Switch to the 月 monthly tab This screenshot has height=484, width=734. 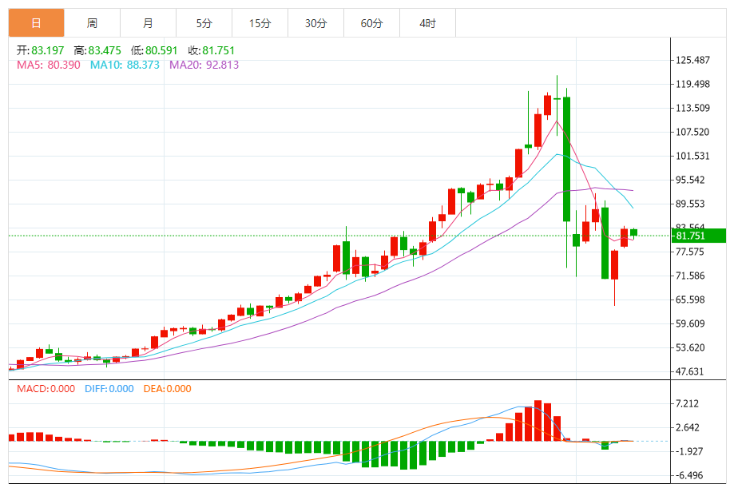click(148, 23)
